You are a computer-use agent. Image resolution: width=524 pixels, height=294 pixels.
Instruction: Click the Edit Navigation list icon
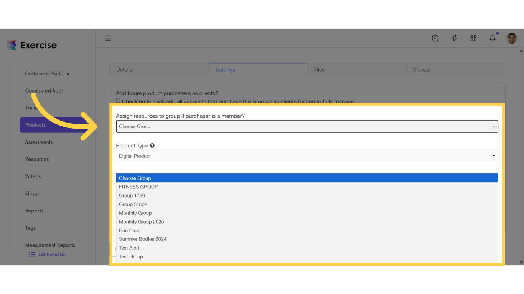31,254
